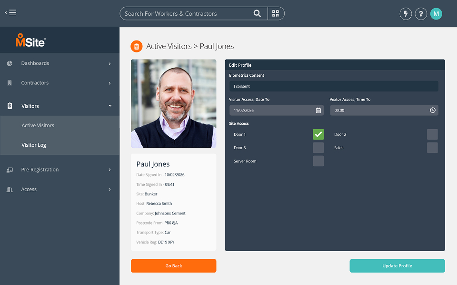Tick the Server Room access checkbox

click(x=318, y=161)
